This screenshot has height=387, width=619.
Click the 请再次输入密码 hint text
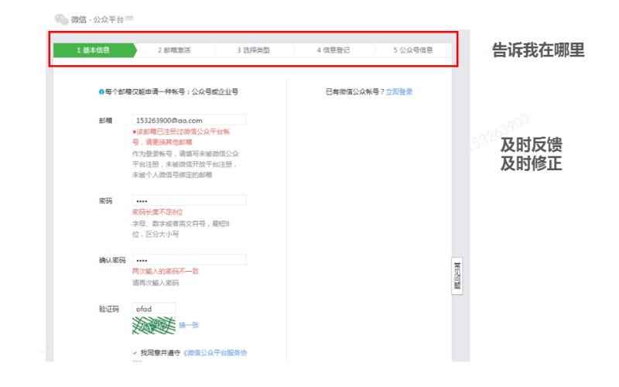(156, 283)
